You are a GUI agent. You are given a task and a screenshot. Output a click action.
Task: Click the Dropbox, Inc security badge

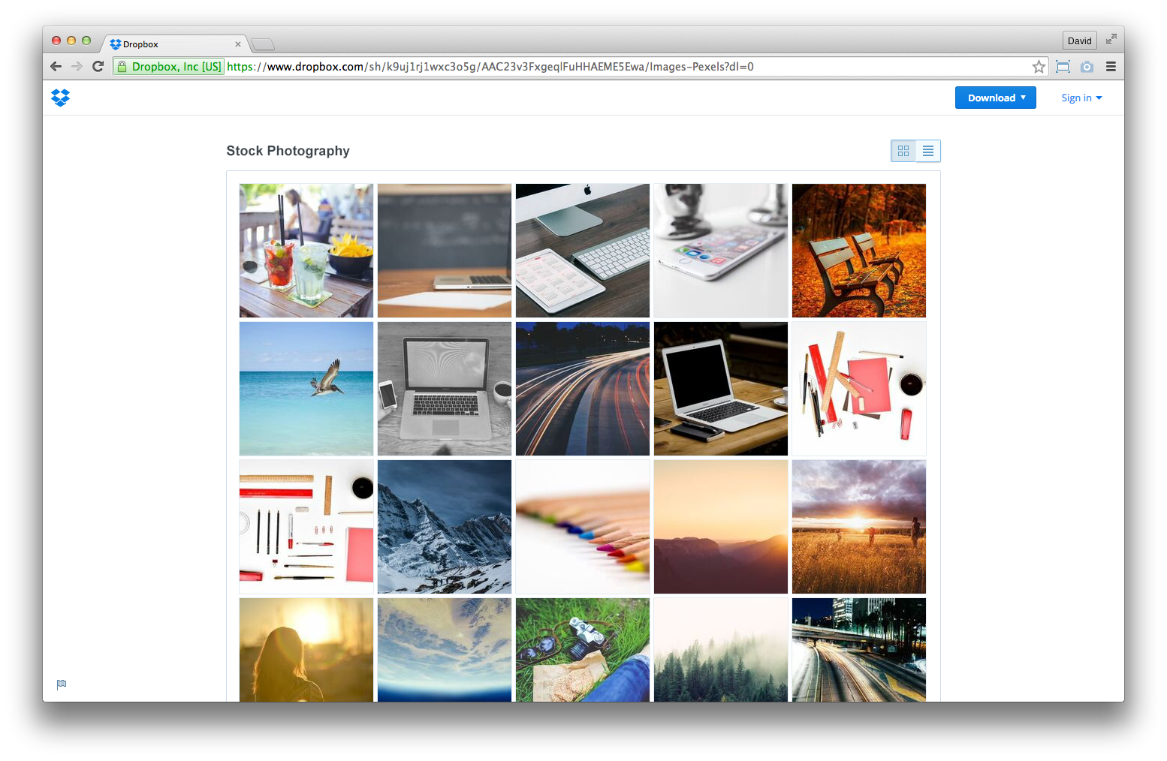coord(170,67)
